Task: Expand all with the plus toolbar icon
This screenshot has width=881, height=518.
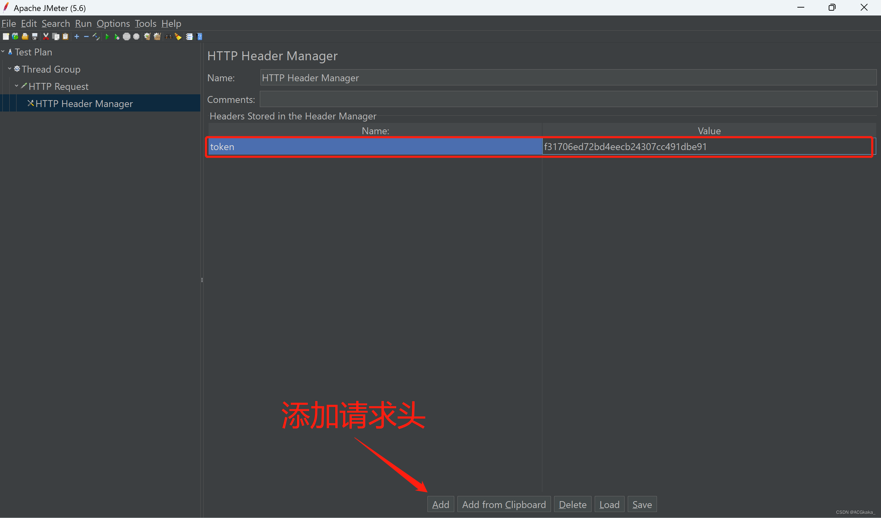Action: pyautogui.click(x=76, y=37)
